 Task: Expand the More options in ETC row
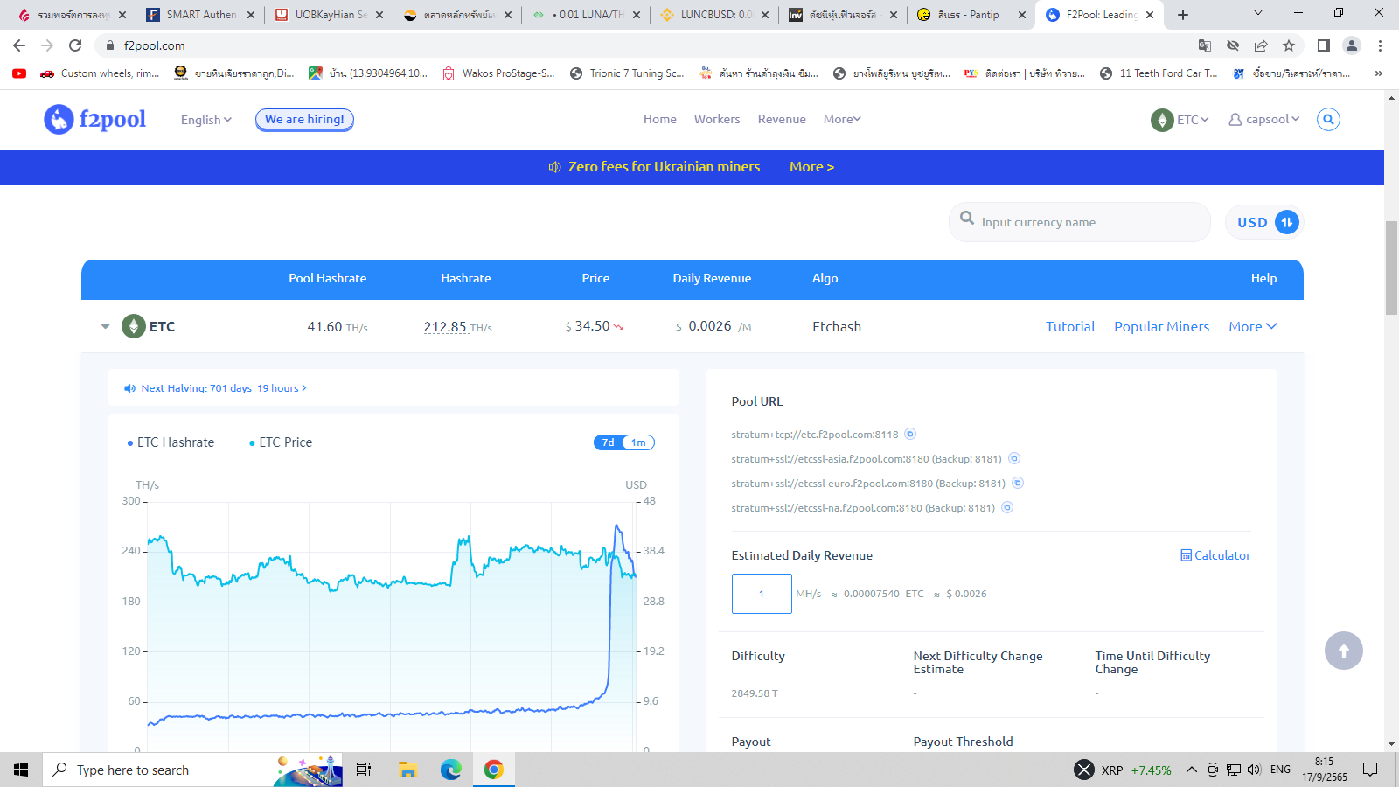click(1253, 326)
